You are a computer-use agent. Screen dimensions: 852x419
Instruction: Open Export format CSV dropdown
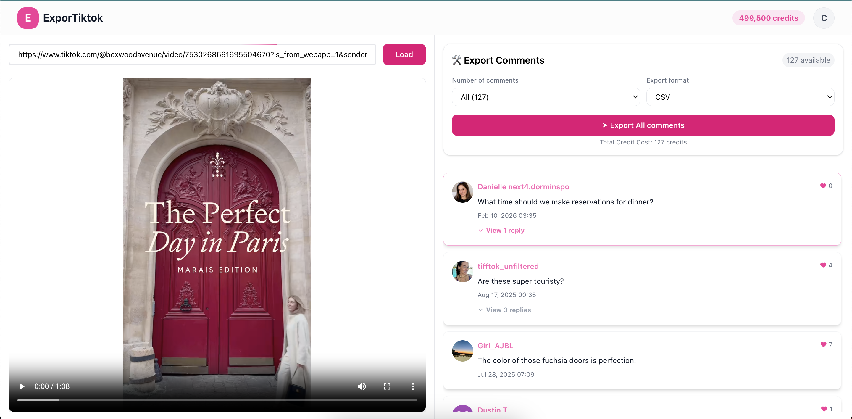[740, 97]
